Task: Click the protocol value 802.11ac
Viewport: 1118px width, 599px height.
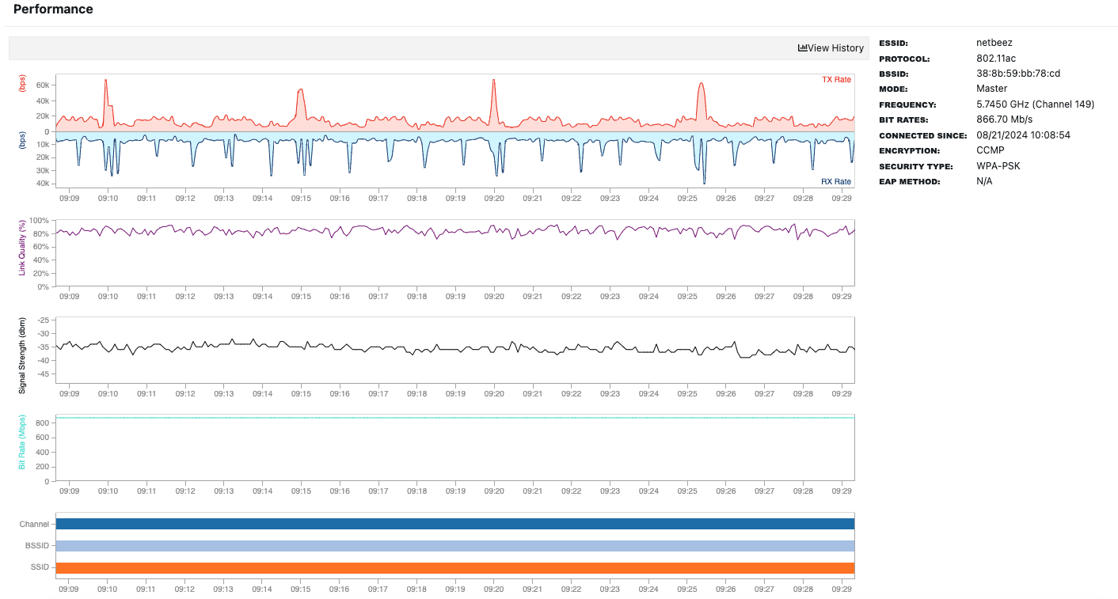Action: point(998,59)
